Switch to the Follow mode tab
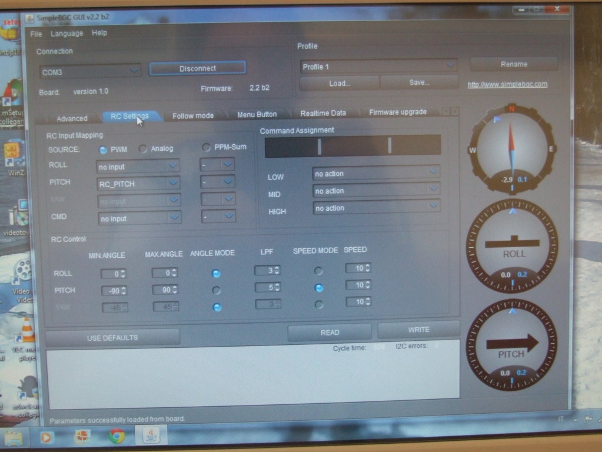Screen dimensions: 602x452 (192, 115)
